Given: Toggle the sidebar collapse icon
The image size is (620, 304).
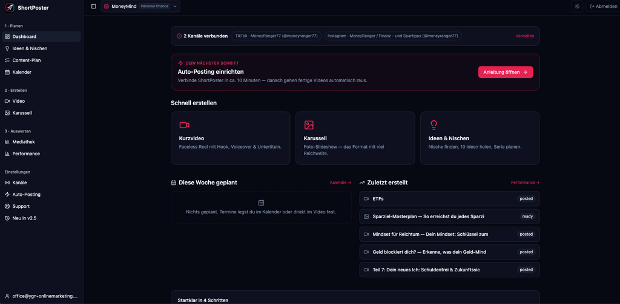Looking at the screenshot, I should [93, 6].
